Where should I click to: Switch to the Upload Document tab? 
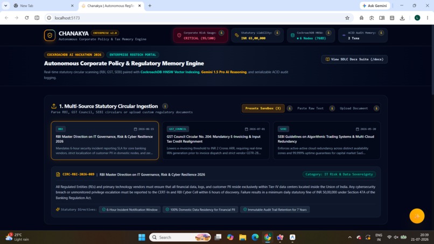[354, 108]
